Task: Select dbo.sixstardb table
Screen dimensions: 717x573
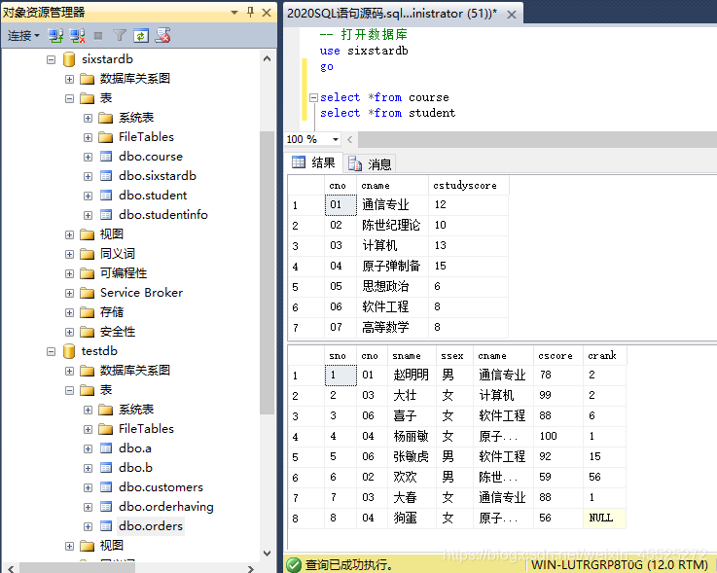Action: 158,176
